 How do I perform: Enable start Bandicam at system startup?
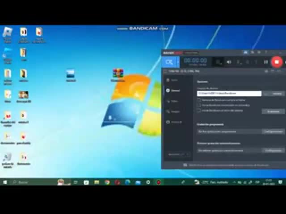[199, 111]
